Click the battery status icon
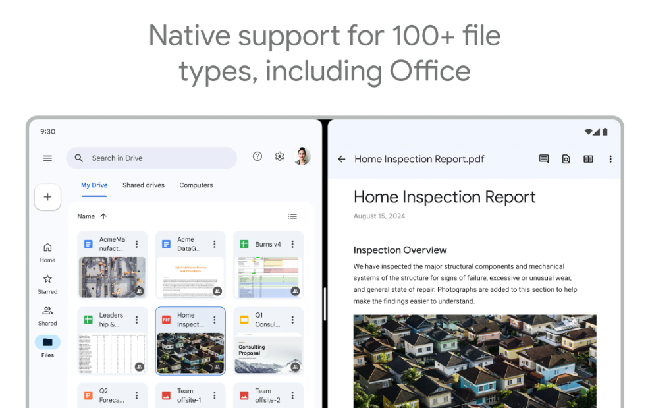 605,132
